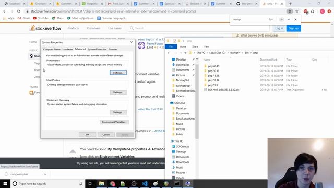334x188 pixels.
Task: Click Cancel in System Properties
Action: click(x=106, y=135)
